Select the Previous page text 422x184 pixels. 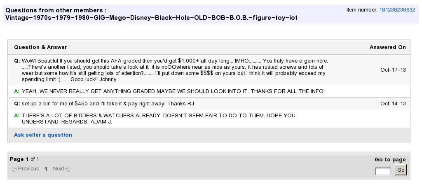(x=28, y=169)
